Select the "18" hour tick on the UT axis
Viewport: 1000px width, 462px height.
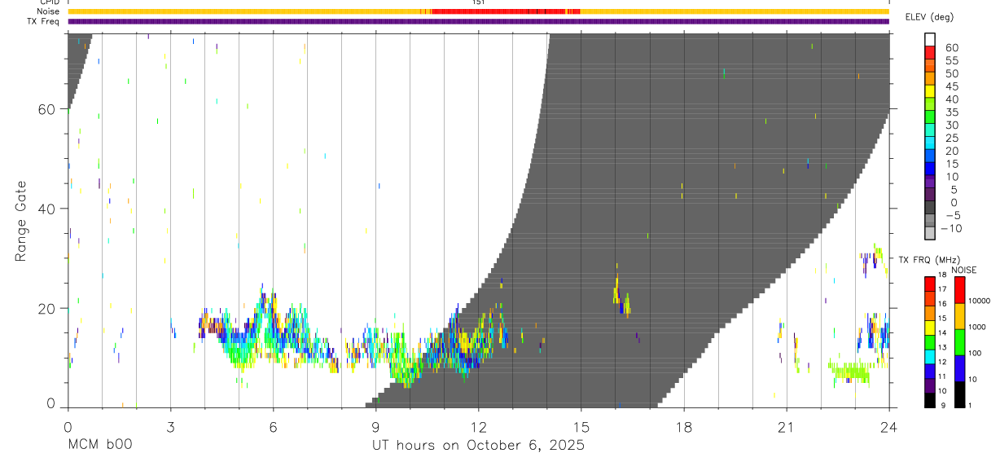coord(684,427)
